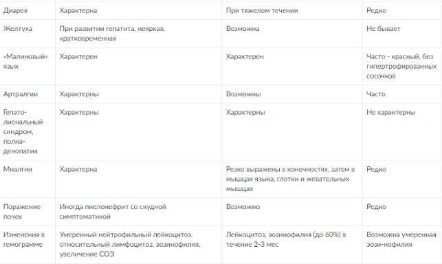Click 'Иногда пиелонефрит со скудной симптоматикой'
The height and width of the screenshot is (264, 442).
tap(113, 212)
